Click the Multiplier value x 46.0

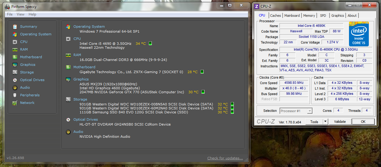click(x=294, y=88)
